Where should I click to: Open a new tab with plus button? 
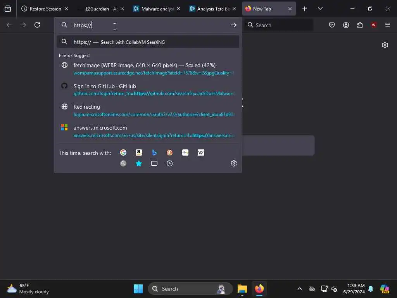tap(305, 9)
